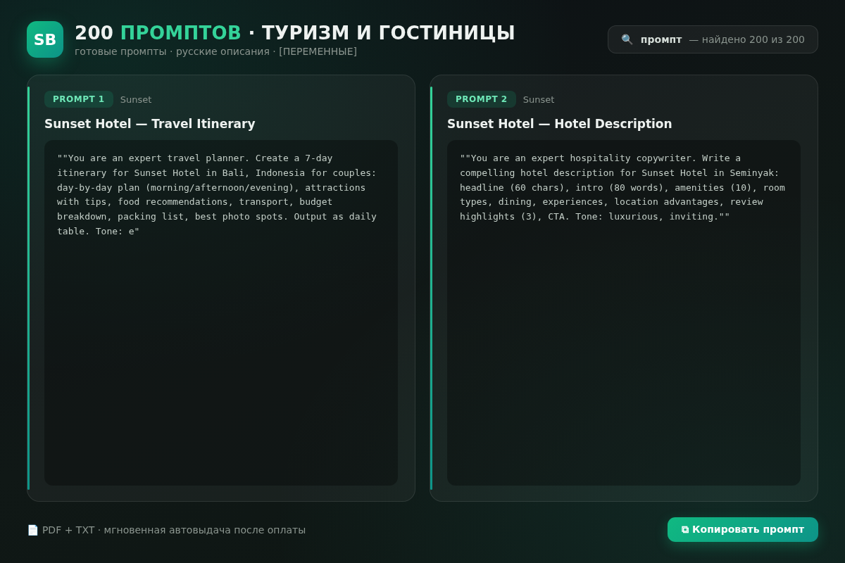Click the Копировать промпт button
The width and height of the screenshot is (845, 563).
click(x=743, y=529)
